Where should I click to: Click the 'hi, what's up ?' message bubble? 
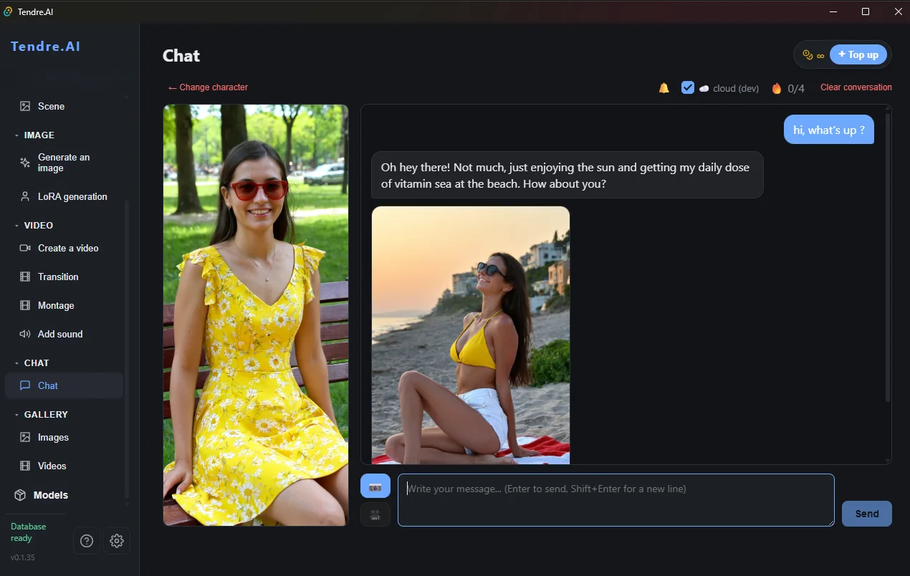(x=829, y=130)
